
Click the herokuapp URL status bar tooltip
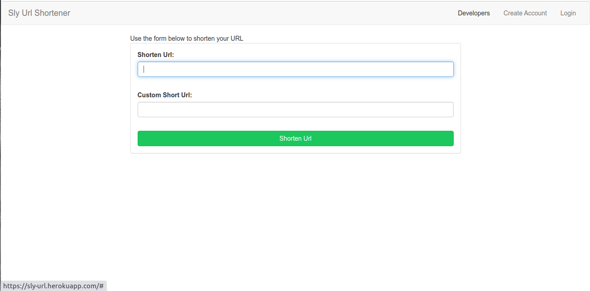tap(53, 286)
